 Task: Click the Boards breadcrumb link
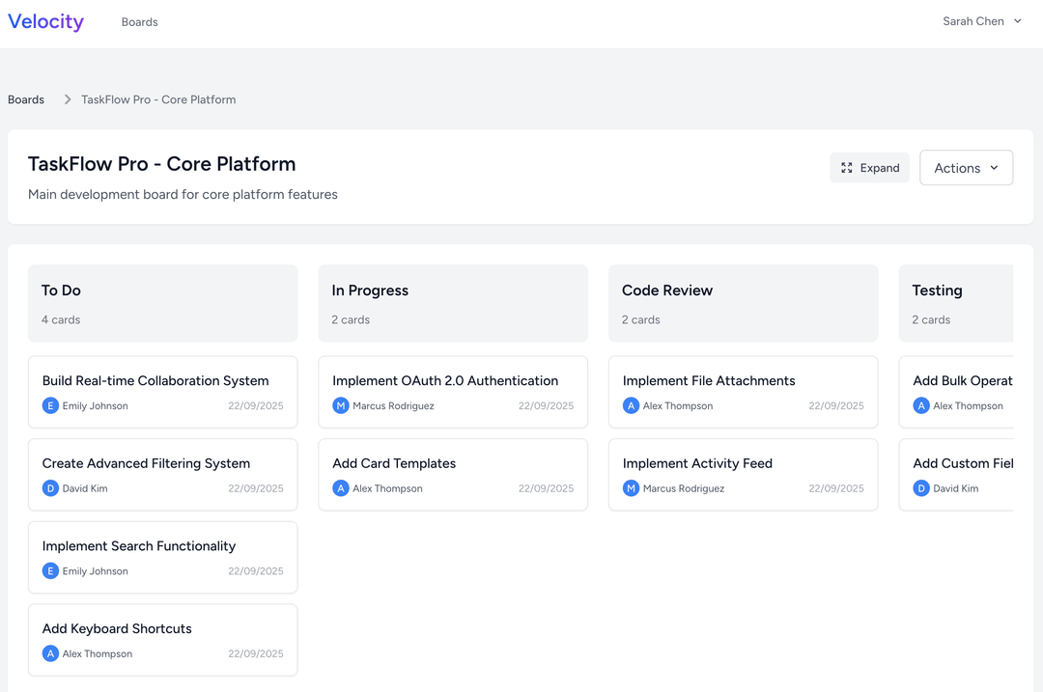click(x=26, y=99)
